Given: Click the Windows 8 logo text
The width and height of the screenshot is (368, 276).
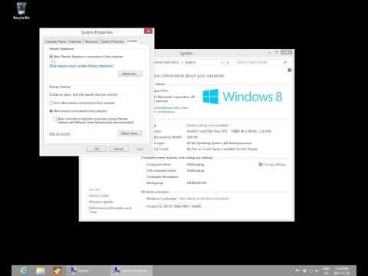Looking at the screenshot, I should tap(252, 97).
